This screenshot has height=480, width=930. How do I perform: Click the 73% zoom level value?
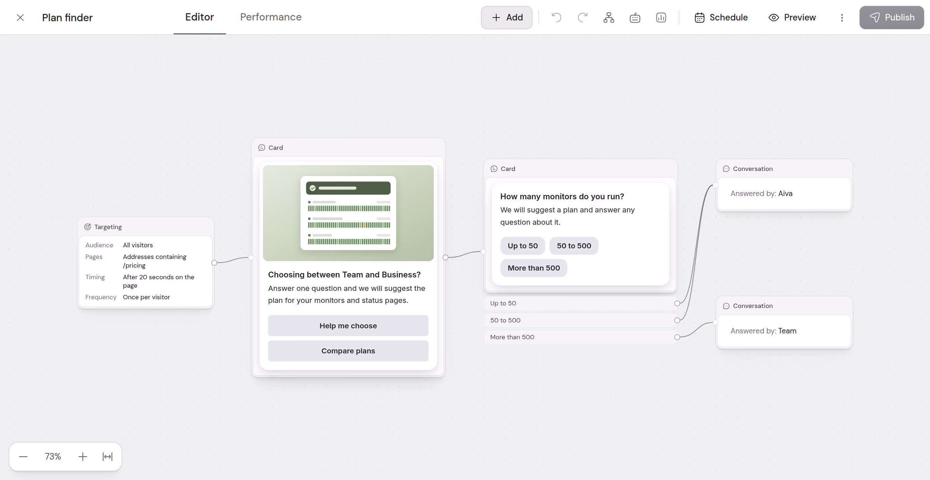coord(53,456)
